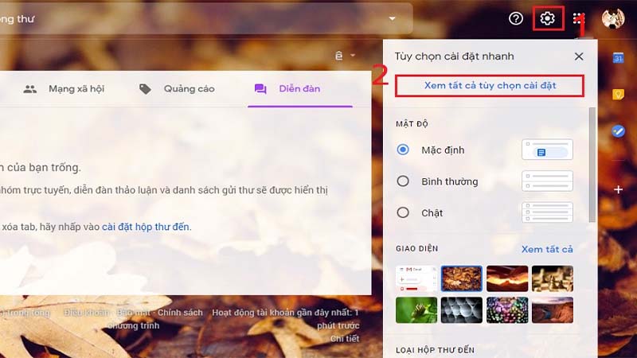637x358 pixels.
Task: Close the quick settings panel
Action: pos(579,56)
